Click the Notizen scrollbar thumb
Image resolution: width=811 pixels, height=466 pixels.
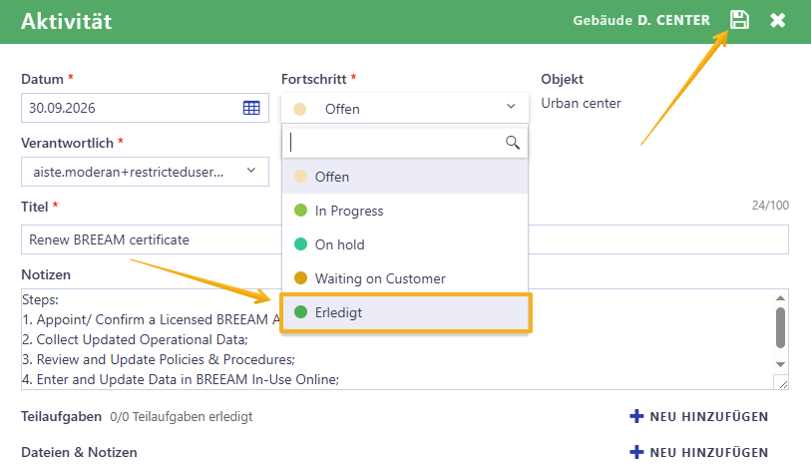coord(780,328)
